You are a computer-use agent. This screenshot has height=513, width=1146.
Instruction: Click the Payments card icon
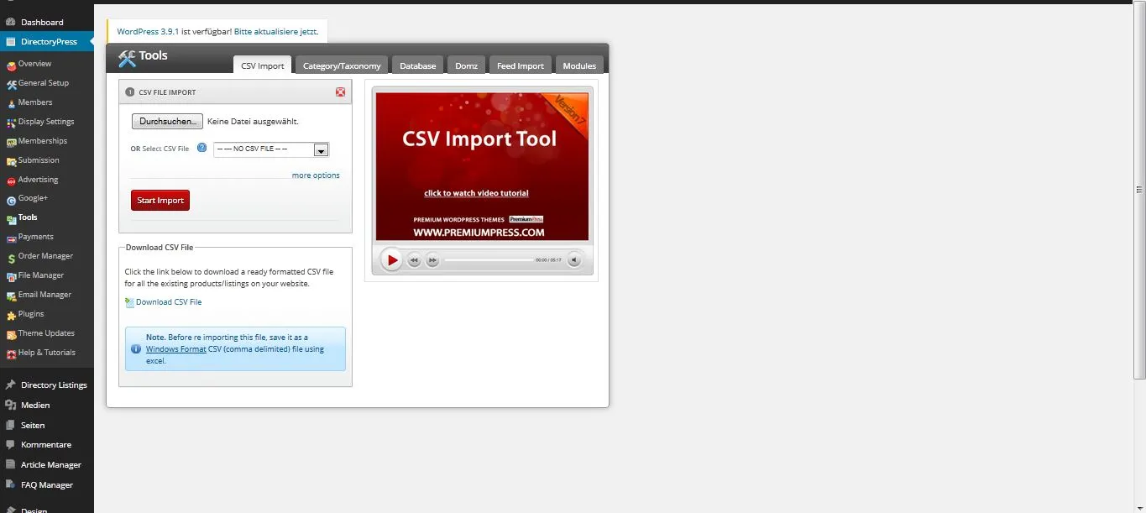click(11, 238)
